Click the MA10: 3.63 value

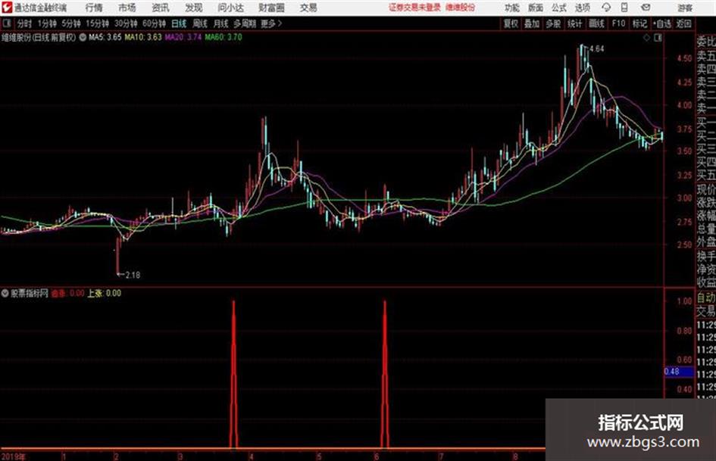(x=143, y=37)
